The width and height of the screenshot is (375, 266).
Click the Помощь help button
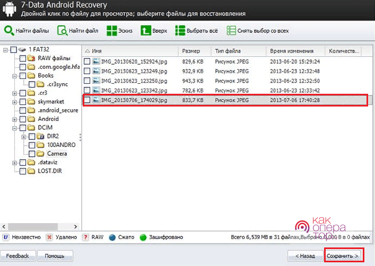55,256
